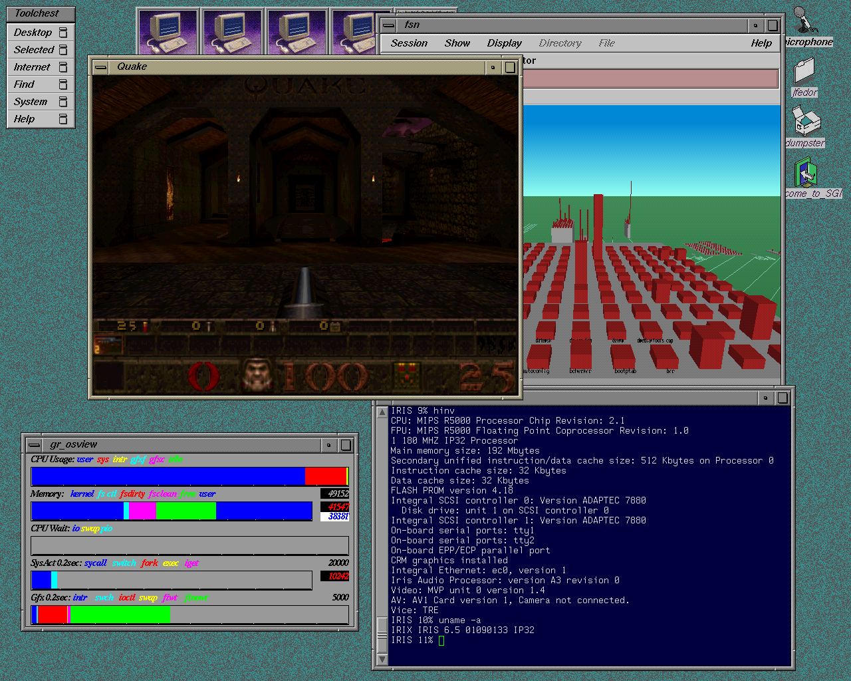Click the terminal scrollbar up arrow
This screenshot has width=851, height=681.
coord(382,412)
